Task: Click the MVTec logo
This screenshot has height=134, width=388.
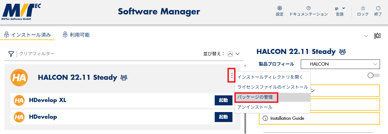Action: pyautogui.click(x=21, y=12)
